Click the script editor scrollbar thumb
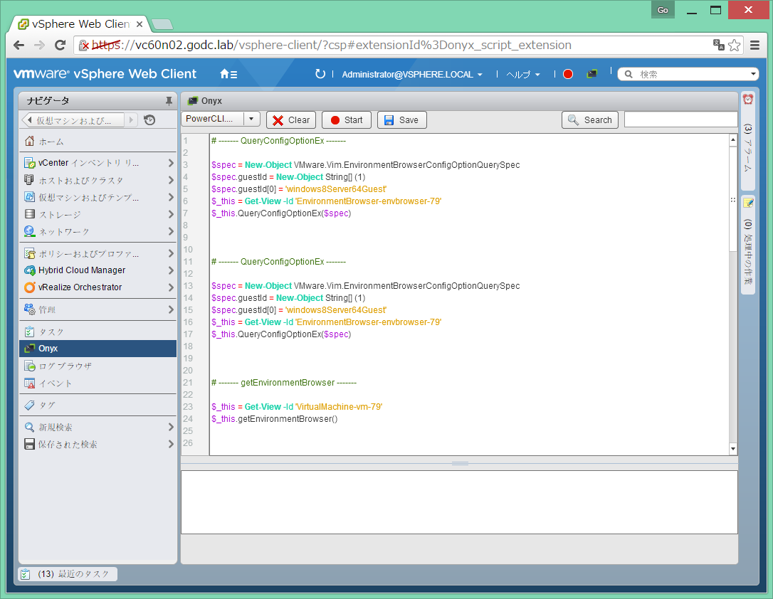 pyautogui.click(x=733, y=198)
